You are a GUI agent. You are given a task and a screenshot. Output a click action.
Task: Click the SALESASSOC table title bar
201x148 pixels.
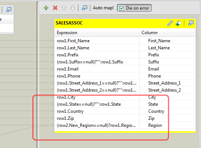[x=110, y=23]
